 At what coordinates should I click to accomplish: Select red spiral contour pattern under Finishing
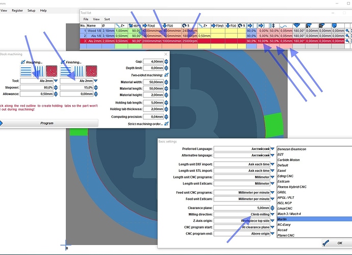point(91,71)
